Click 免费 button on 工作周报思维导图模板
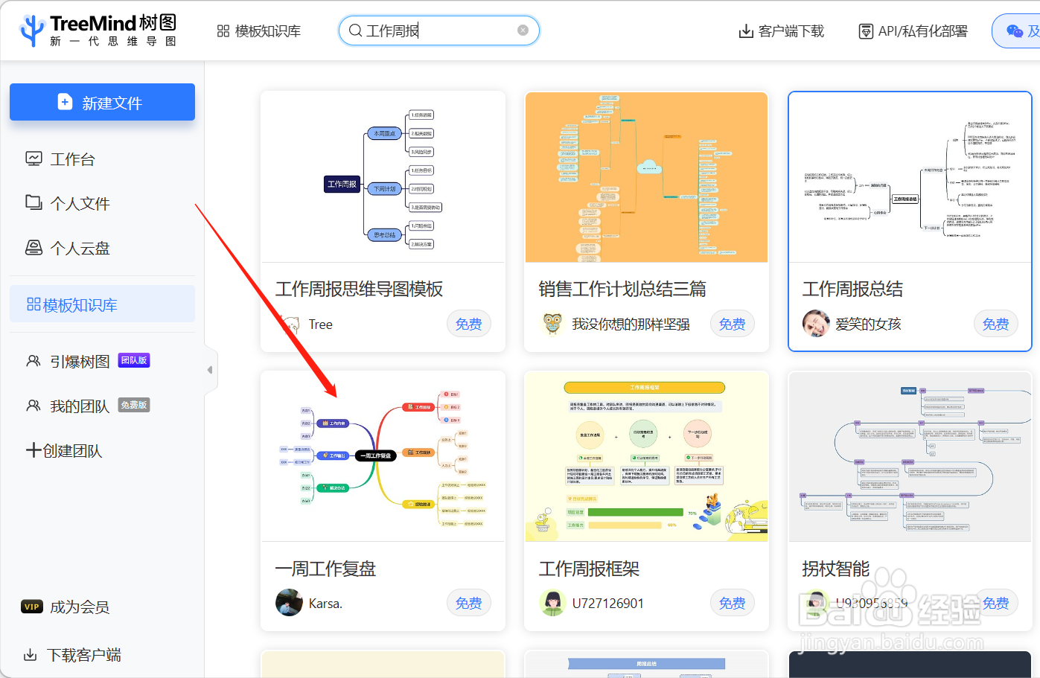This screenshot has height=678, width=1040. (469, 324)
